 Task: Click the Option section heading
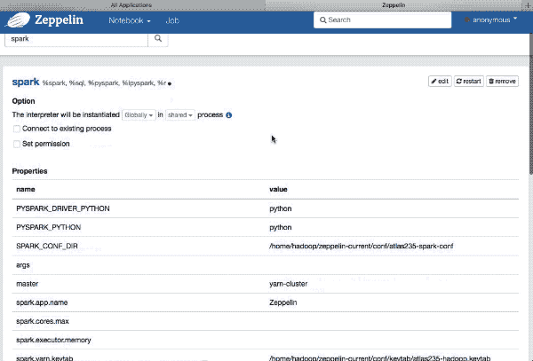(x=23, y=101)
